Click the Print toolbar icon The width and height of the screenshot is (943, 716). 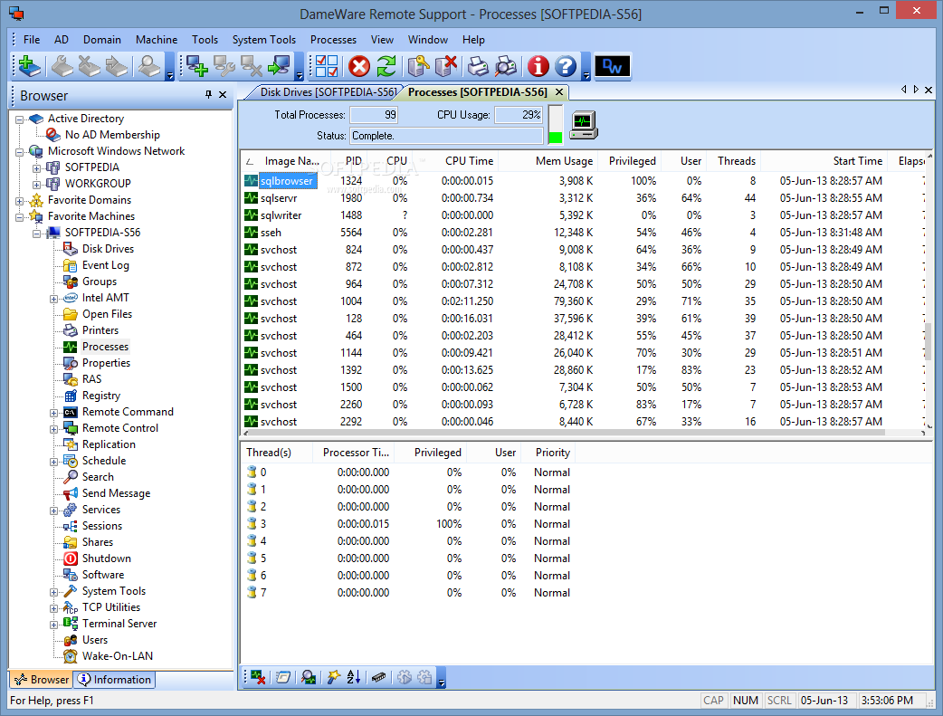[478, 66]
